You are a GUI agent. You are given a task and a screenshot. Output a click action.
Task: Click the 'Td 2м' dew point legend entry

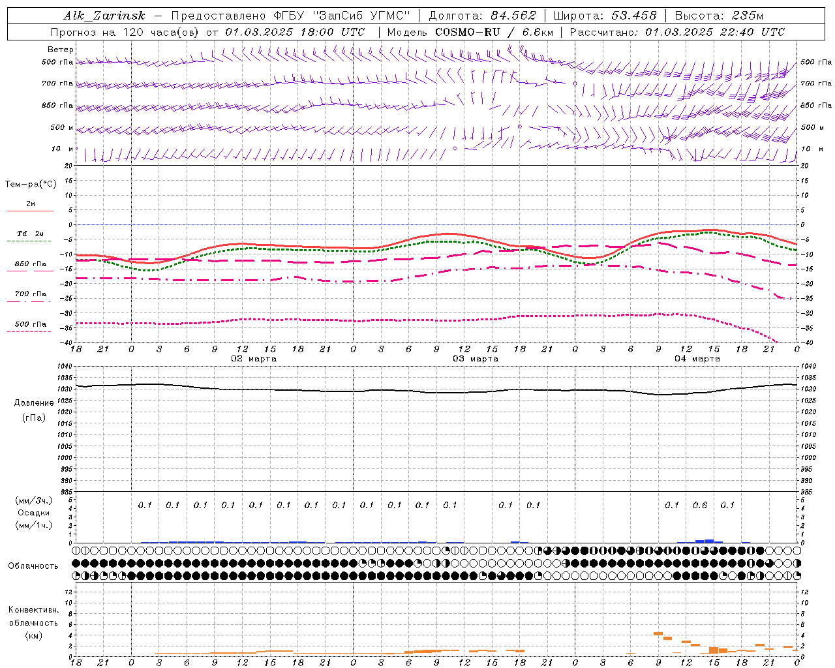pos(31,234)
